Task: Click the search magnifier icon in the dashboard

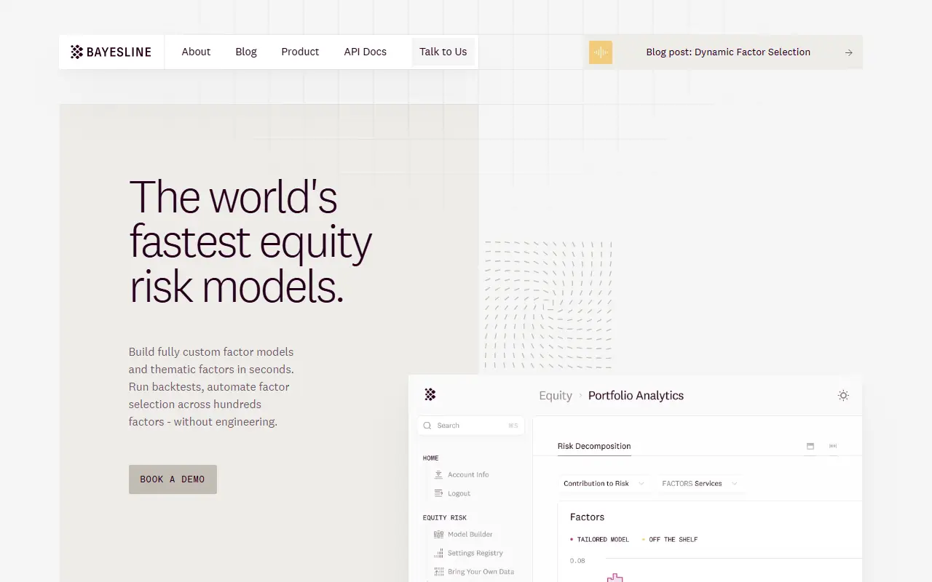Action: 427,426
